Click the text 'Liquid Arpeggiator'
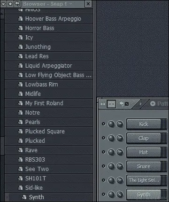Image resolution: width=169 pixels, height=202 pixels. (48, 66)
